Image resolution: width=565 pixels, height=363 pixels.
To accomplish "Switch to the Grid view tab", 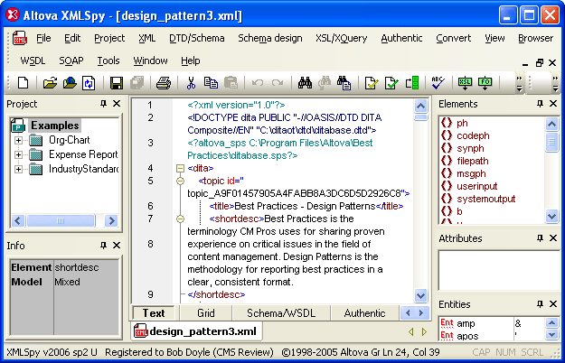I will [206, 313].
